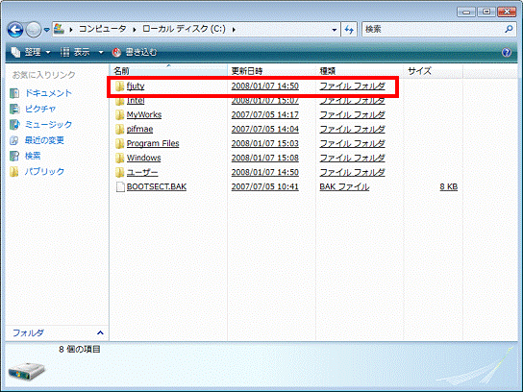Click the Windows folder icon
523x392 pixels.
click(120, 158)
